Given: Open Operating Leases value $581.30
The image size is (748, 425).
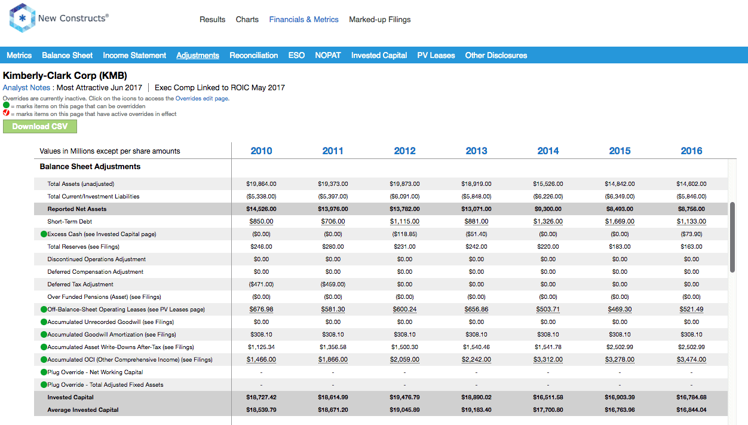Looking at the screenshot, I should pos(333,310).
